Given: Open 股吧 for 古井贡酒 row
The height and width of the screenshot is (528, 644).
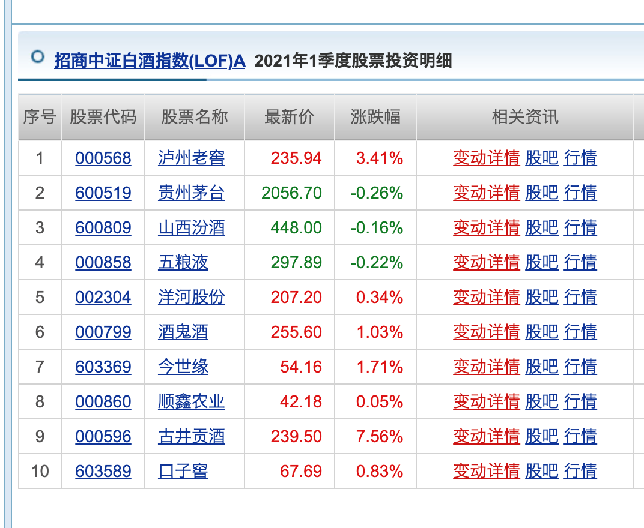Looking at the screenshot, I should pyautogui.click(x=542, y=437).
